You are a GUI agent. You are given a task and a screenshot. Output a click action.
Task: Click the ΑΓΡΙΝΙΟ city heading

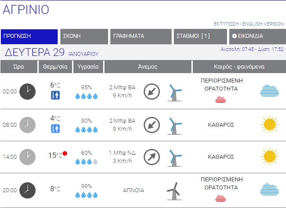tap(26, 10)
